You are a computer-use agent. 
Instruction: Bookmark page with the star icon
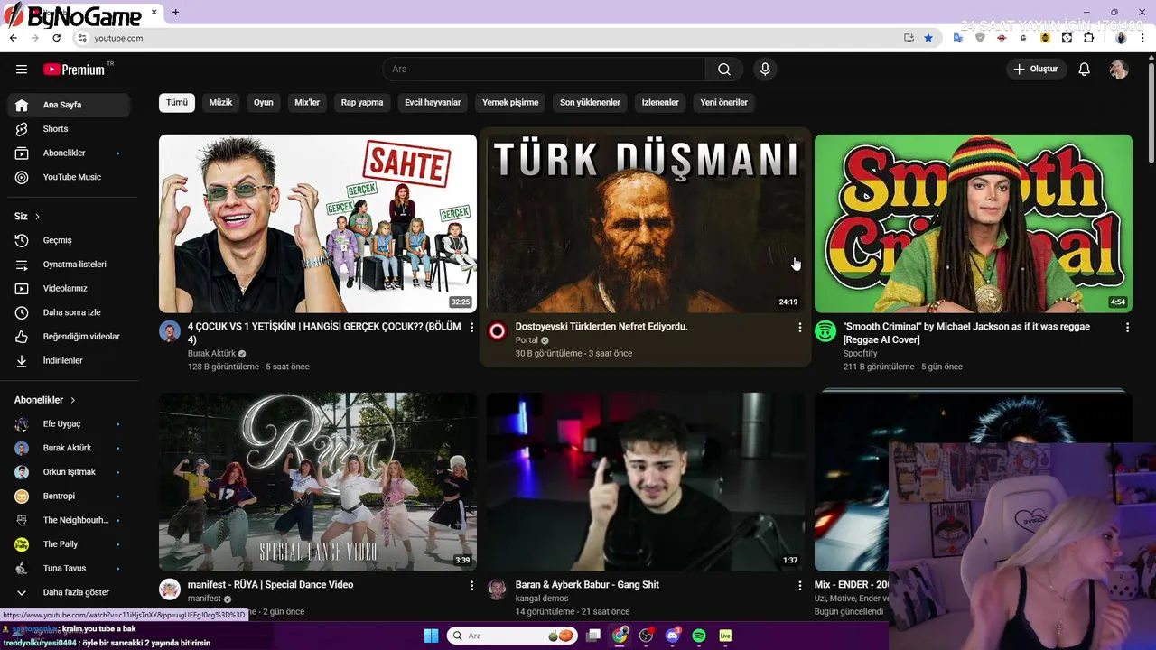point(928,38)
